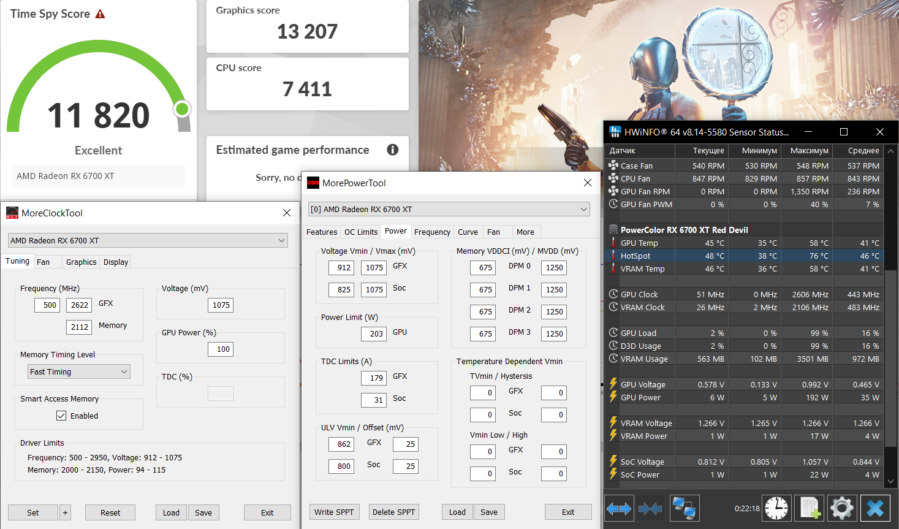Click the fan icon beside Case Fan
This screenshot has width=899, height=529.
[x=613, y=166]
